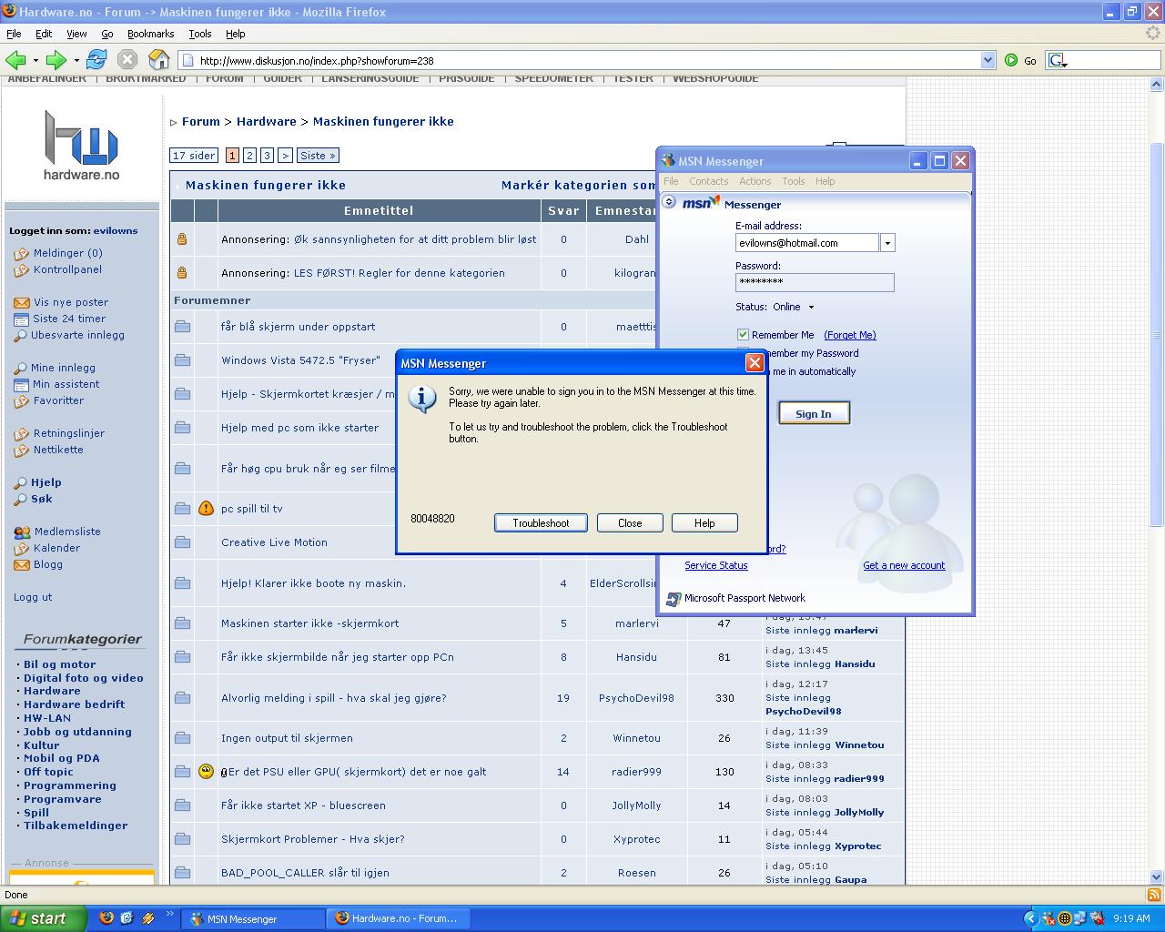Click the hardware.no logo
This screenshot has height=932, width=1165.
click(82, 146)
